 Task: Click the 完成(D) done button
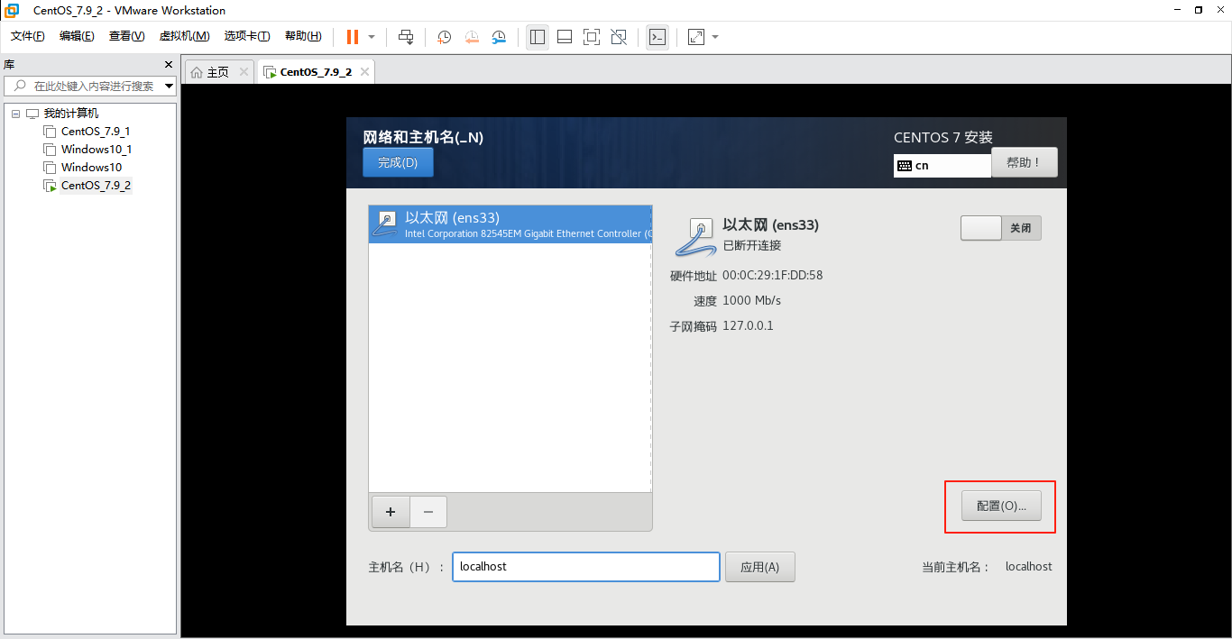398,162
